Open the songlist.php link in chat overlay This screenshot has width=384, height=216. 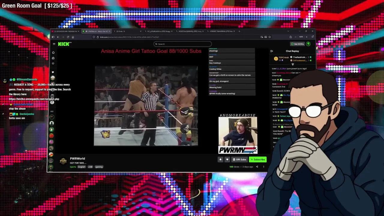click(34, 99)
